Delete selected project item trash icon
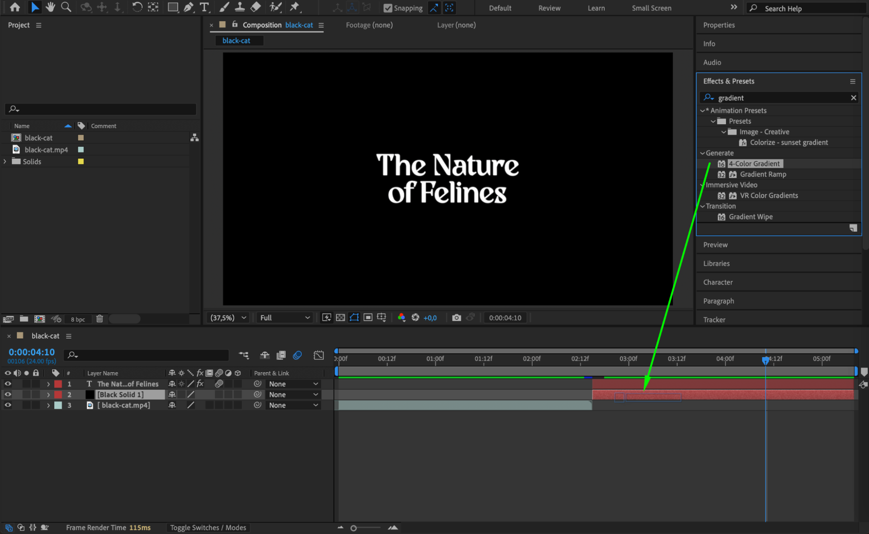Viewport: 869px width, 534px height. click(100, 319)
